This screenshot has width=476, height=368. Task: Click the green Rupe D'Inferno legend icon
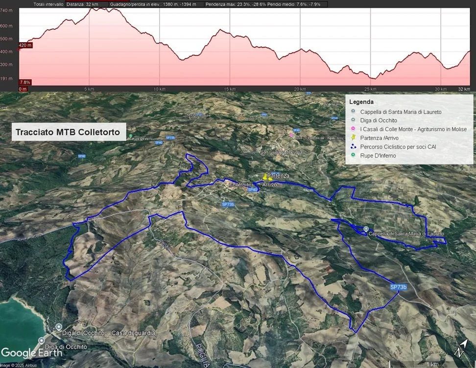[354, 156]
